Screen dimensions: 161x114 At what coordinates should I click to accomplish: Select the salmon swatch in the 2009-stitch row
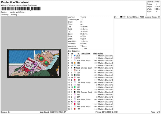tap(75, 70)
